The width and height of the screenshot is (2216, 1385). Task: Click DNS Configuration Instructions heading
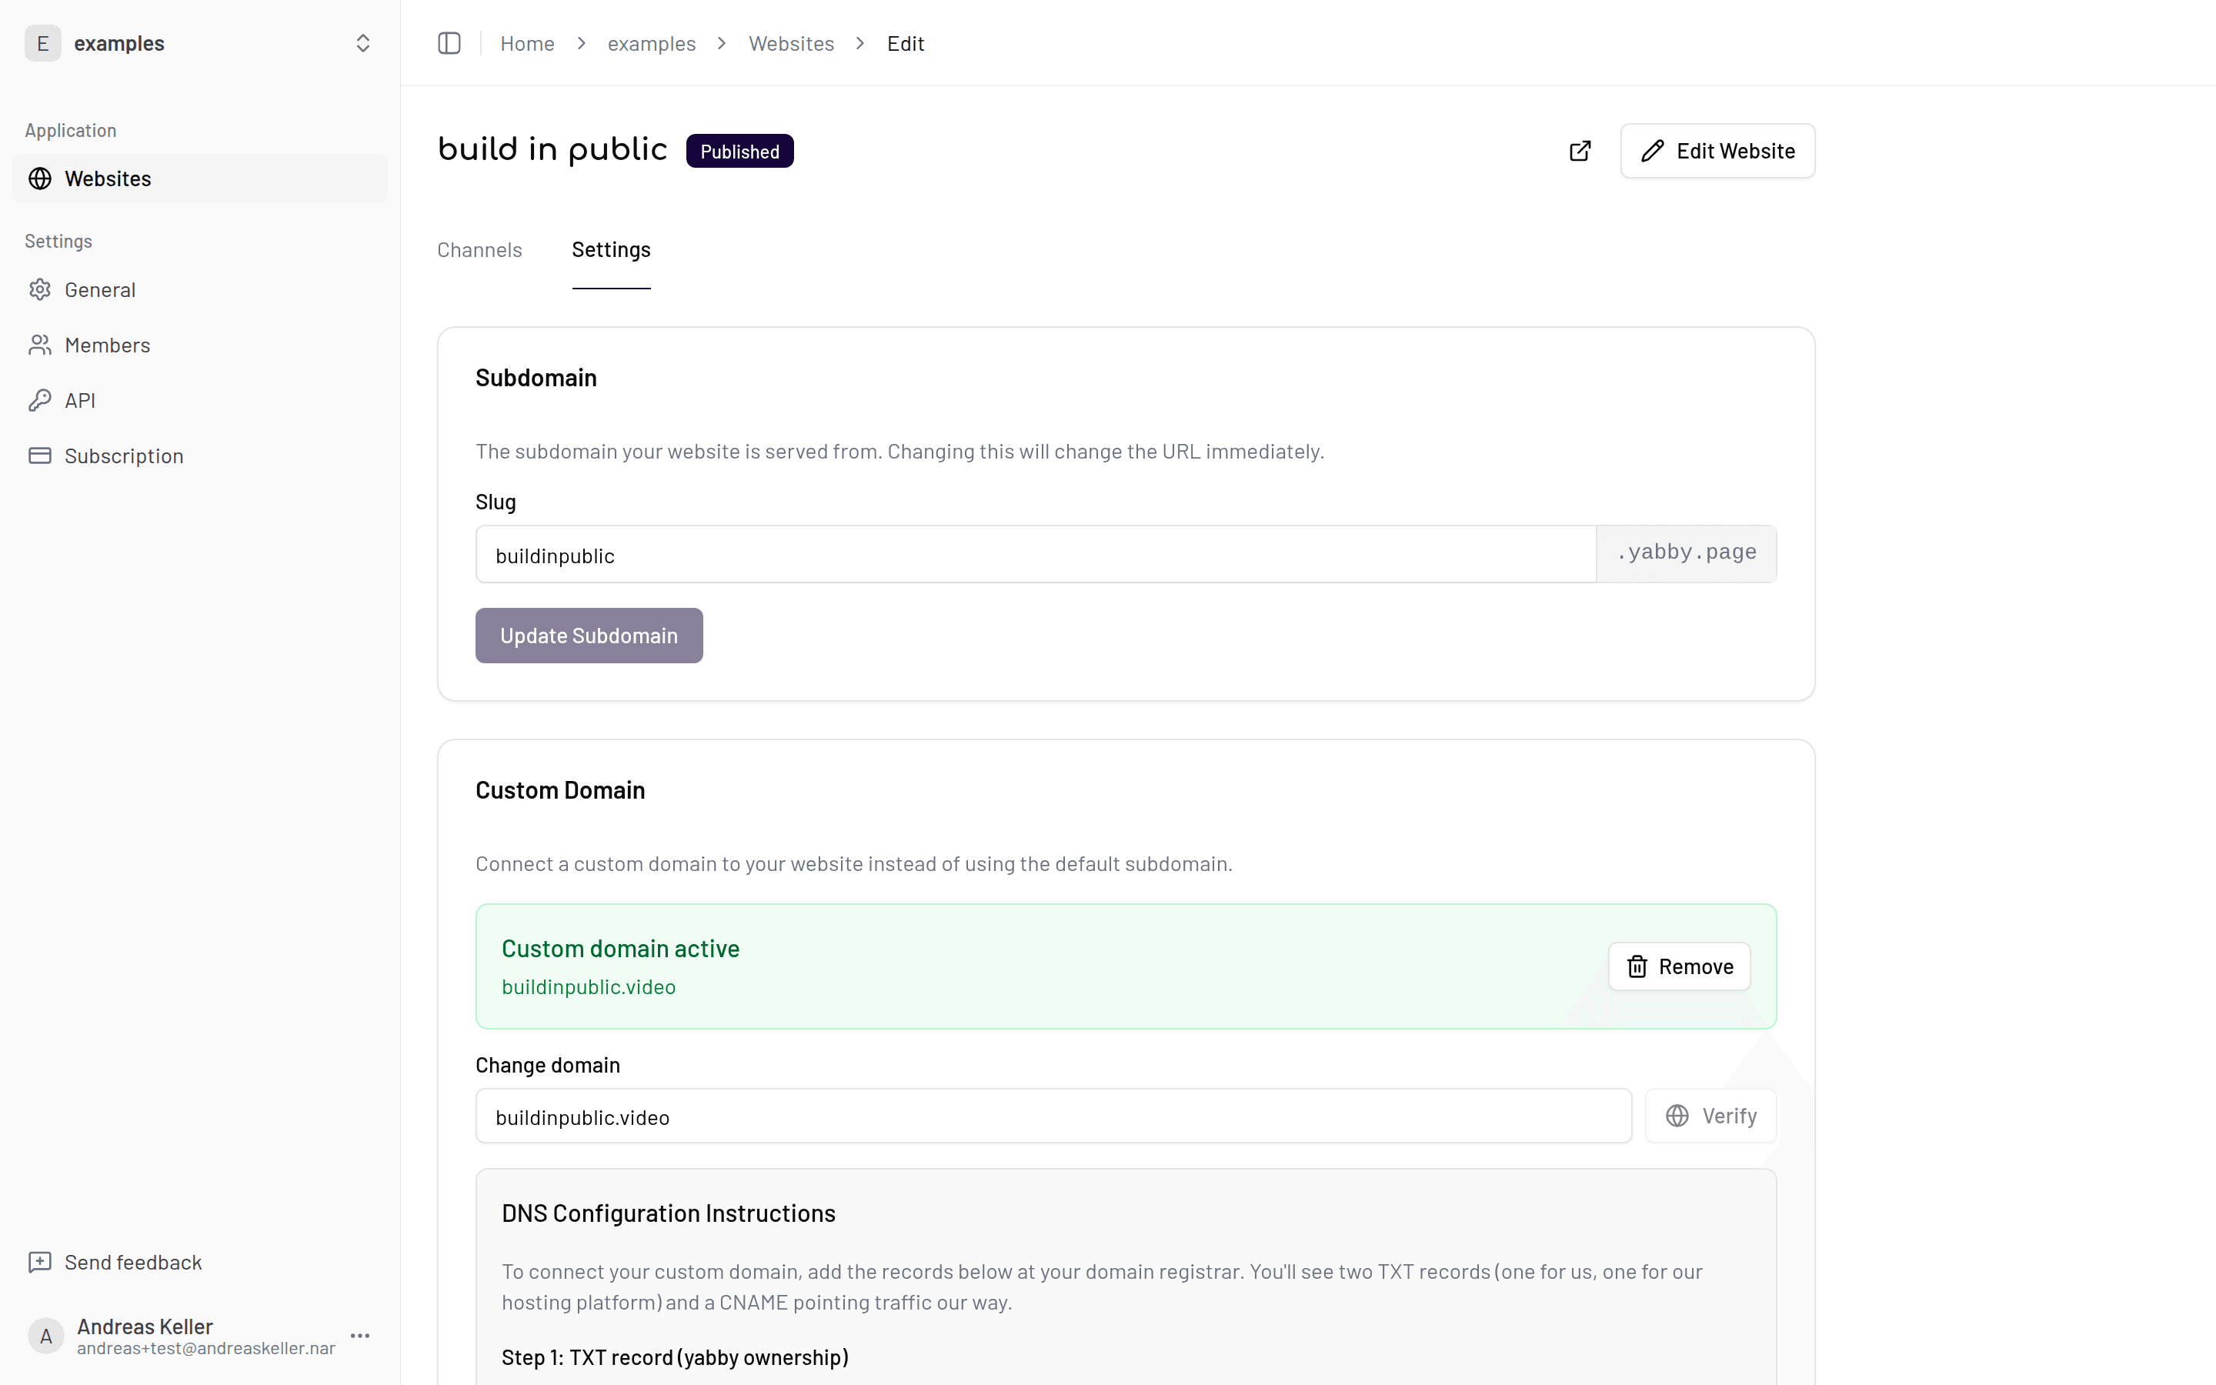[x=669, y=1213]
